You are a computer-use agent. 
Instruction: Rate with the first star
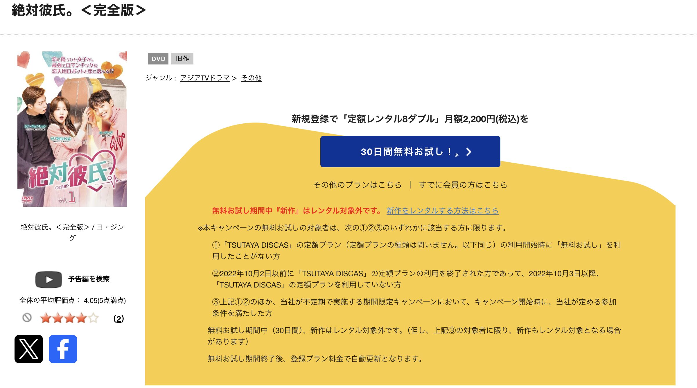tap(46, 318)
